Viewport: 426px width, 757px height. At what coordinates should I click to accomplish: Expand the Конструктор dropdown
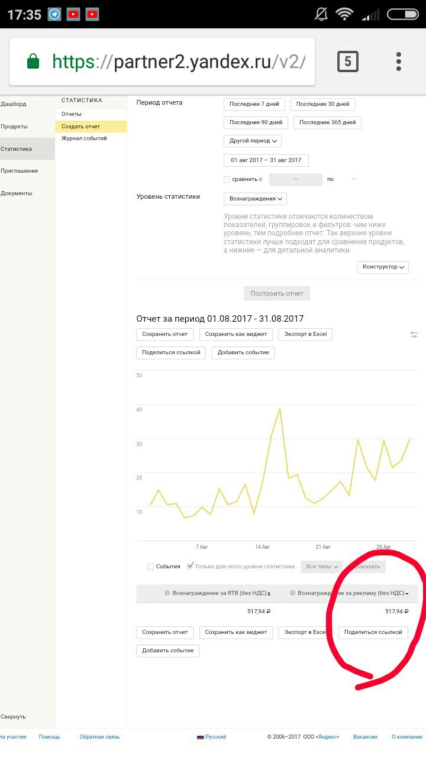coord(383,267)
